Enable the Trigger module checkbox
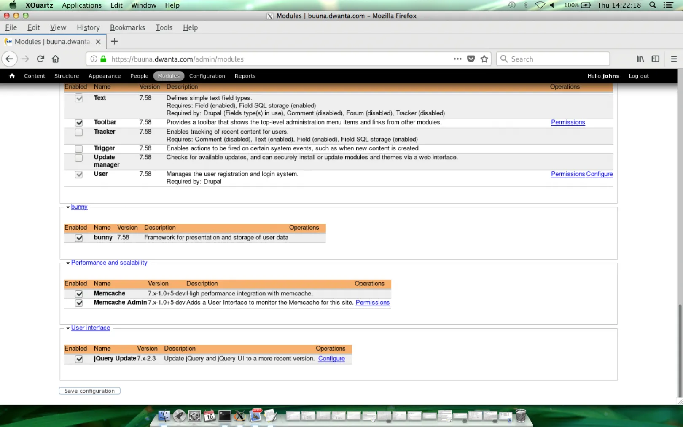The height and width of the screenshot is (427, 683). click(x=79, y=149)
